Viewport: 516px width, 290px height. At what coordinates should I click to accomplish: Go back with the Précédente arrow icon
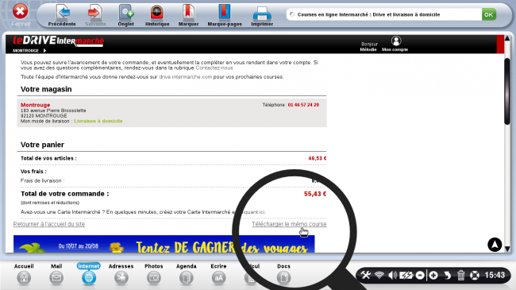pyautogui.click(x=63, y=13)
